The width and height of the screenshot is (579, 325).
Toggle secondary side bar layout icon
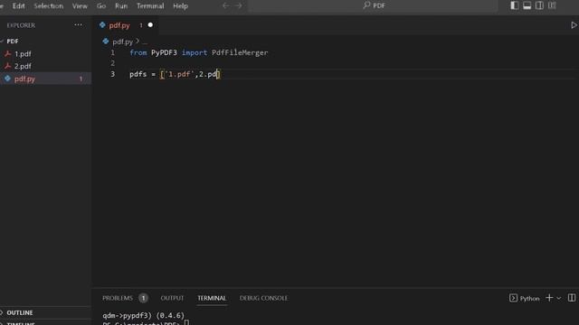click(x=539, y=5)
